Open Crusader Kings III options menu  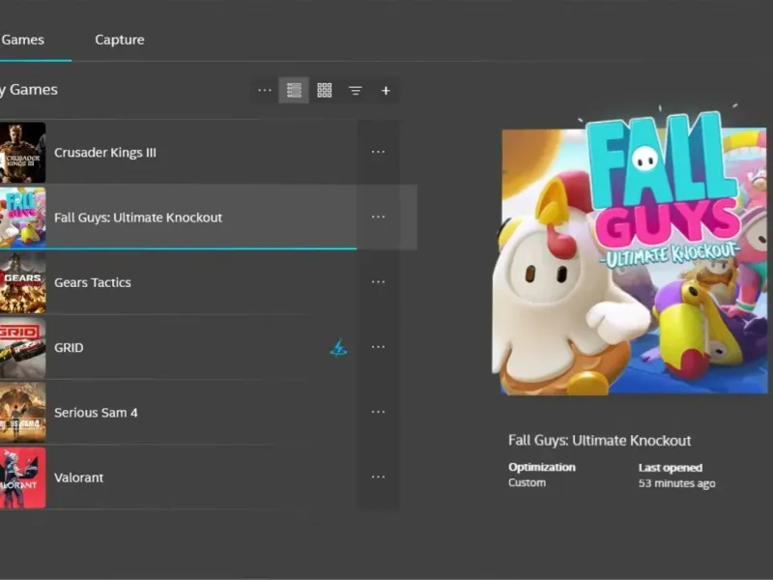(x=378, y=152)
